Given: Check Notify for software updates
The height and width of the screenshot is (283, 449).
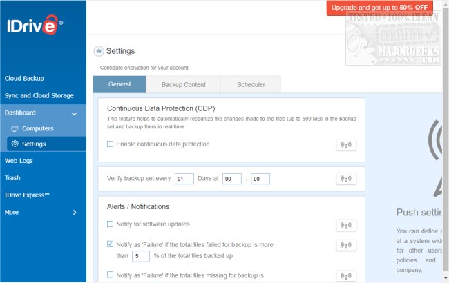Looking at the screenshot, I should click(111, 224).
